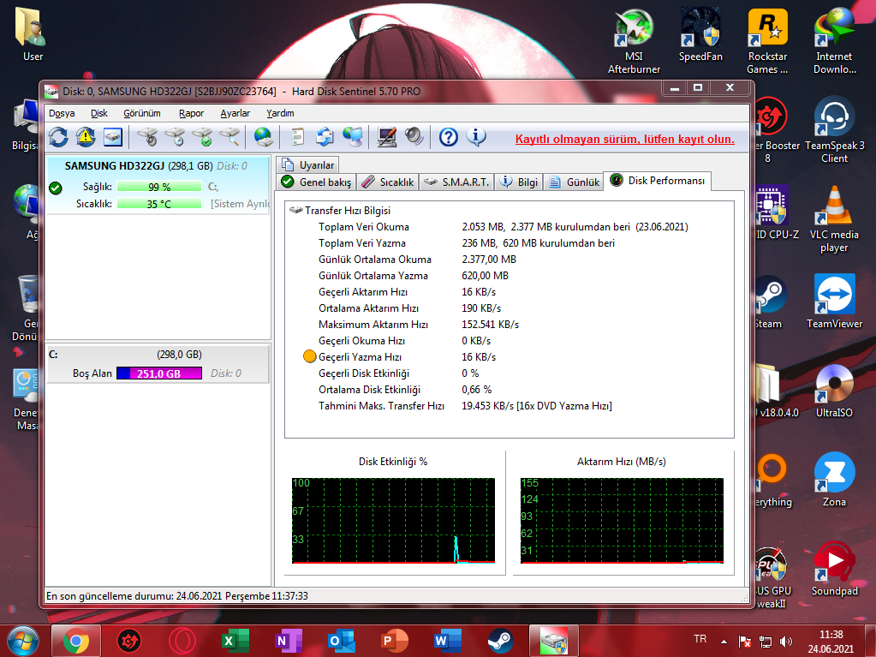The width and height of the screenshot is (876, 657).
Task: Click the Aktarım Hızı (MB/s) graph
Action: [622, 521]
